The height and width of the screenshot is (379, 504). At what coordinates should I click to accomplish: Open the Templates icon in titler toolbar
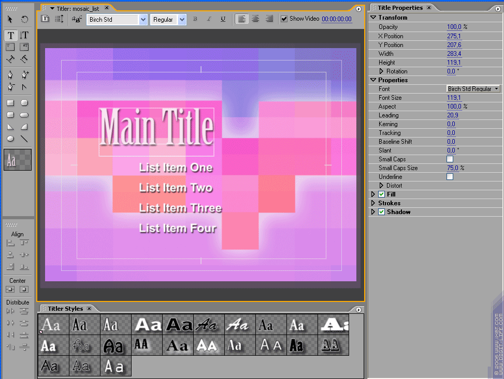click(77, 19)
